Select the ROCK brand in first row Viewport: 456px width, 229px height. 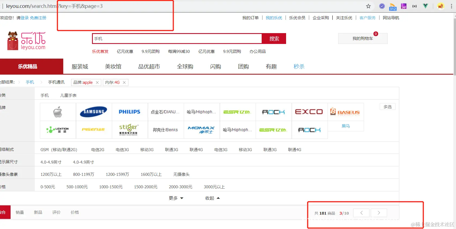click(274, 112)
